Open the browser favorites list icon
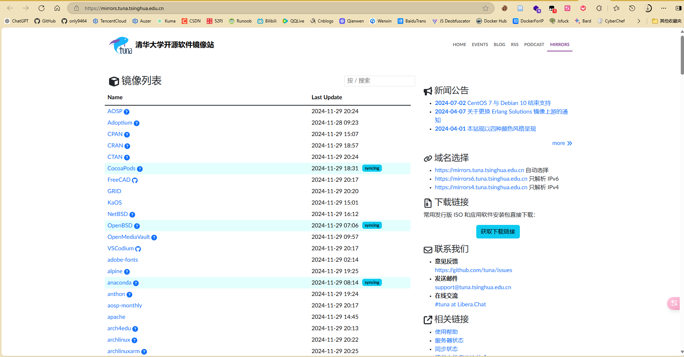 [616, 8]
